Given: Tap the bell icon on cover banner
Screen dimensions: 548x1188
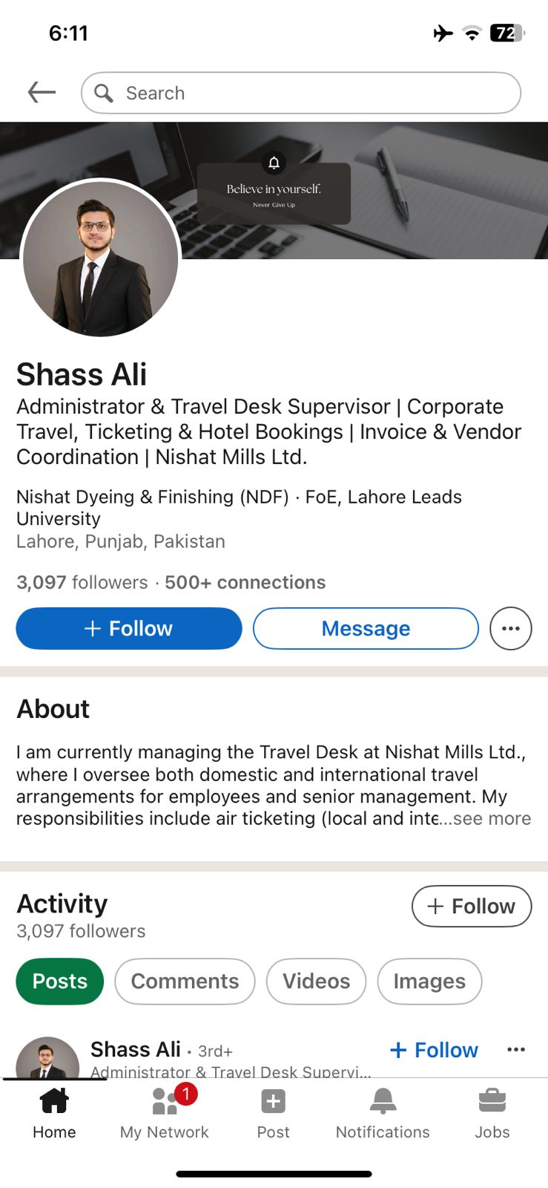Looking at the screenshot, I should [x=274, y=163].
